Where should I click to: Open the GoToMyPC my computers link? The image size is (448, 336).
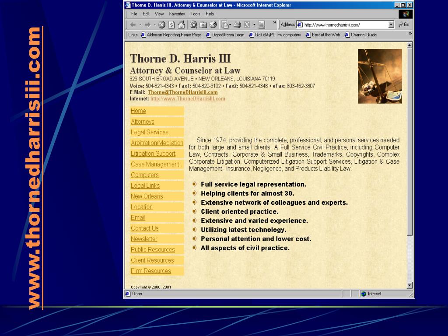click(275, 35)
